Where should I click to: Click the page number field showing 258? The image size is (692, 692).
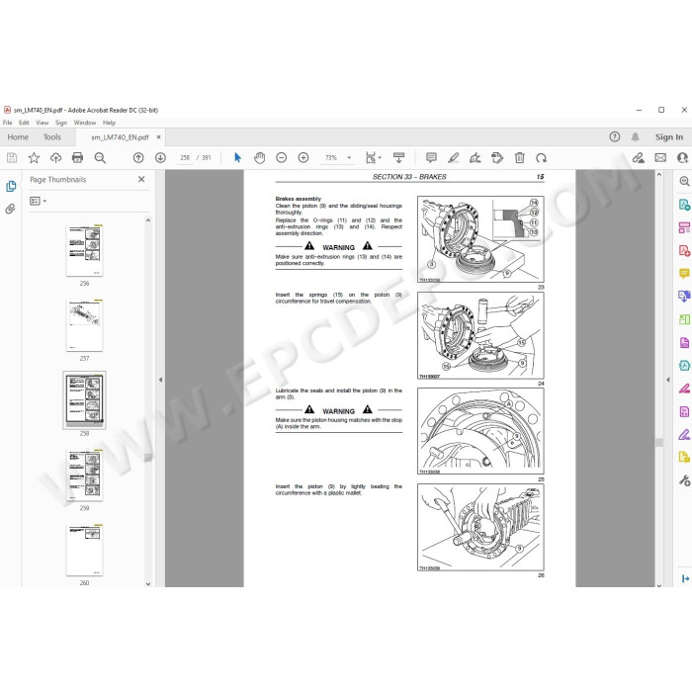pyautogui.click(x=185, y=157)
